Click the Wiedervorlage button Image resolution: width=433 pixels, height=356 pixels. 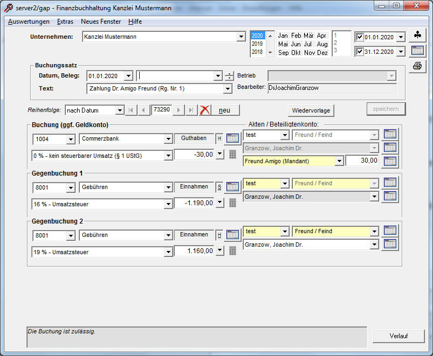click(311, 110)
